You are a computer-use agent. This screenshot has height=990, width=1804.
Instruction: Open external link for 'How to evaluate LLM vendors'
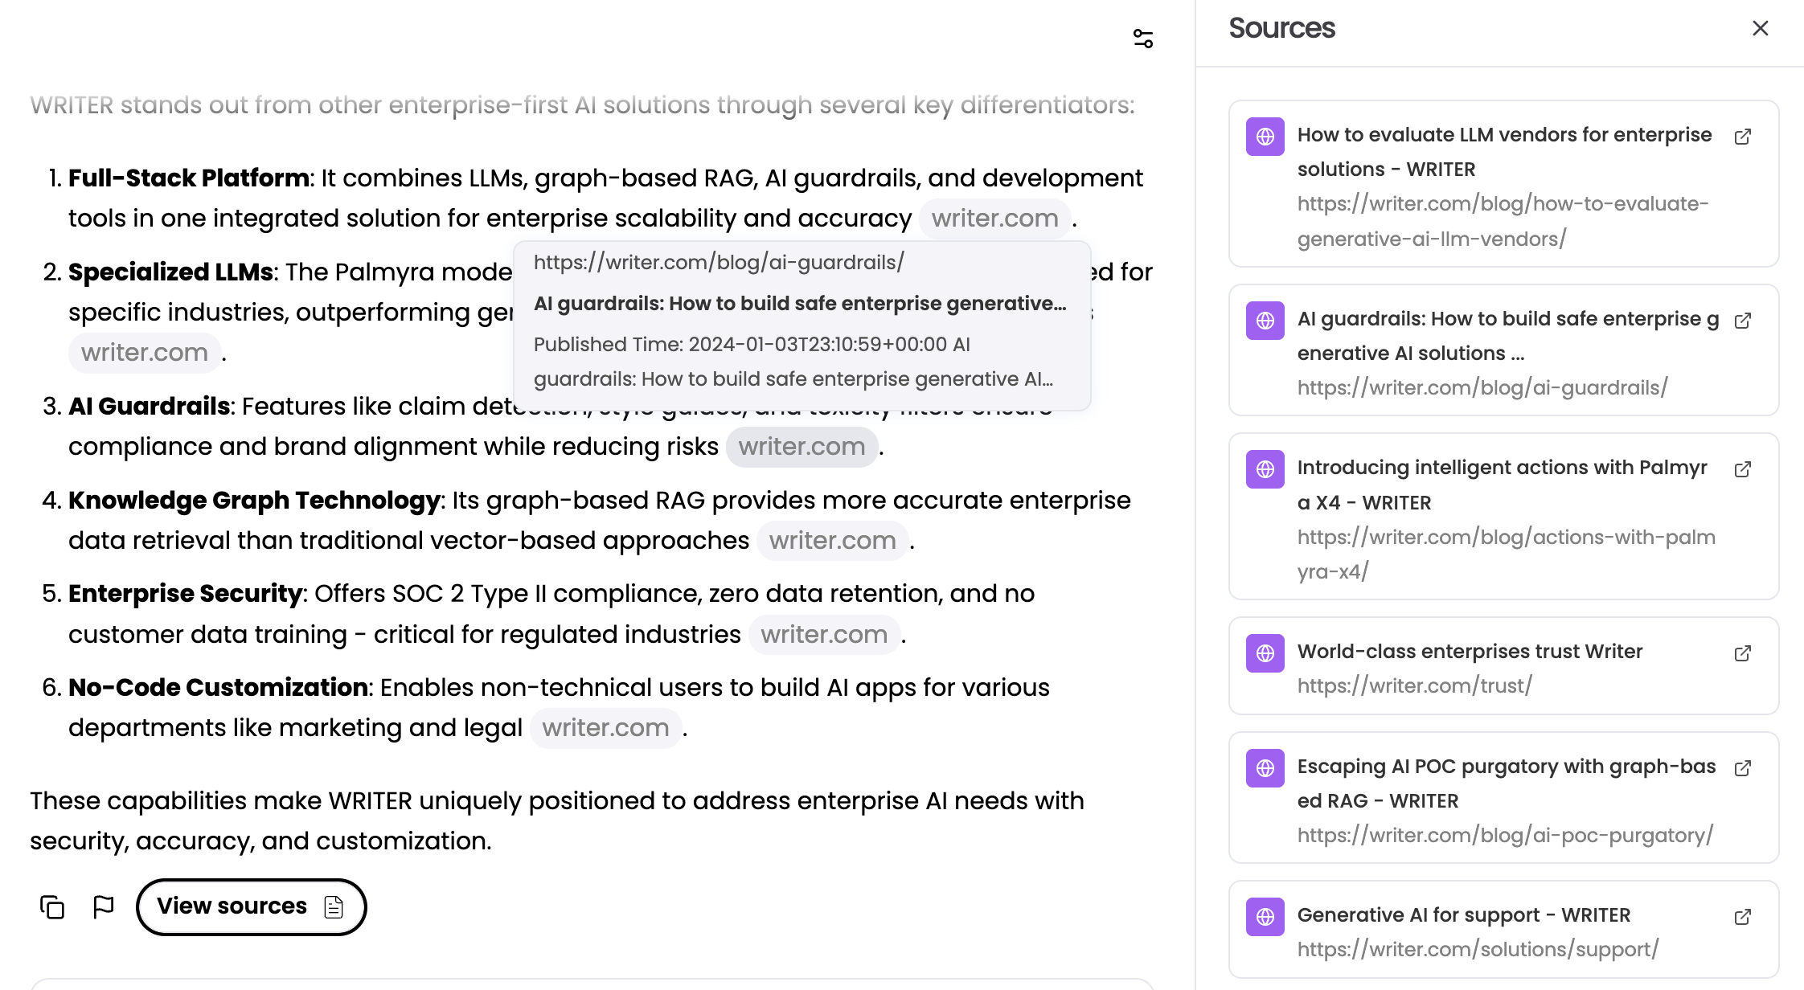pos(1742,137)
